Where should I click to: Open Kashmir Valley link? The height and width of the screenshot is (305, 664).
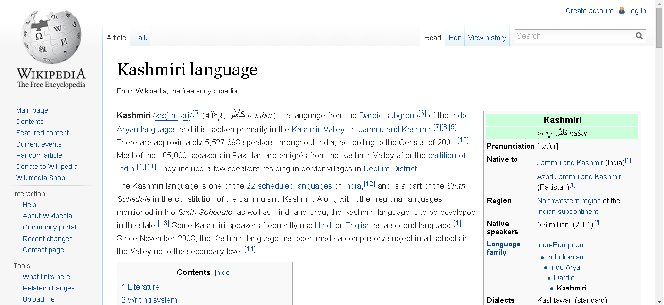coord(318,129)
